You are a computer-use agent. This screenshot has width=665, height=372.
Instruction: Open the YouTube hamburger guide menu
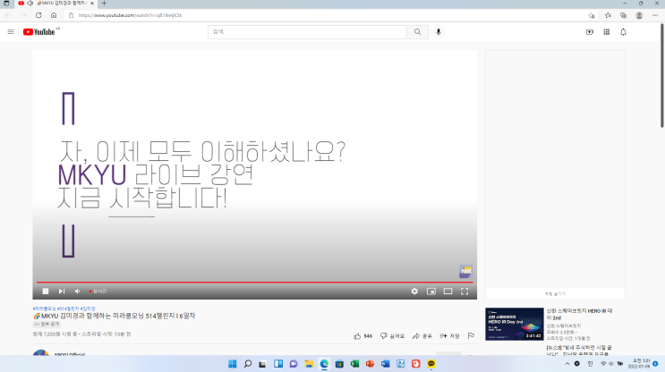[x=11, y=32]
